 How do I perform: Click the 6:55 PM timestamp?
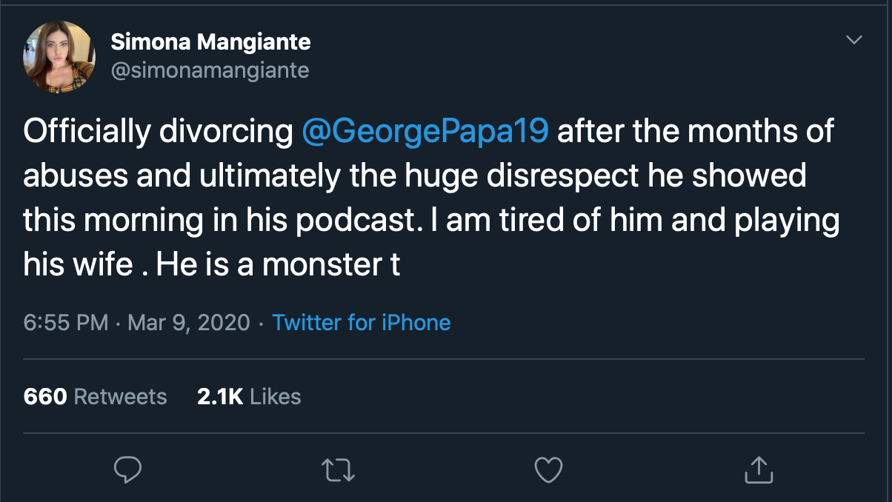pos(66,323)
